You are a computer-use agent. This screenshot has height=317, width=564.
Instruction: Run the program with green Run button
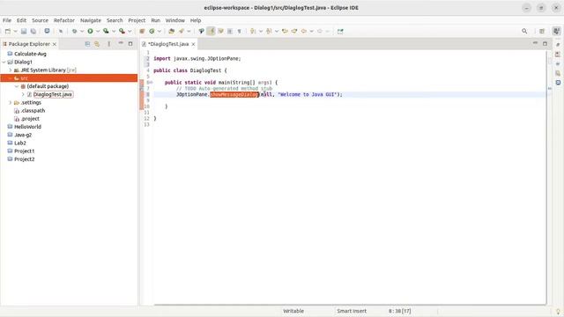point(90,32)
